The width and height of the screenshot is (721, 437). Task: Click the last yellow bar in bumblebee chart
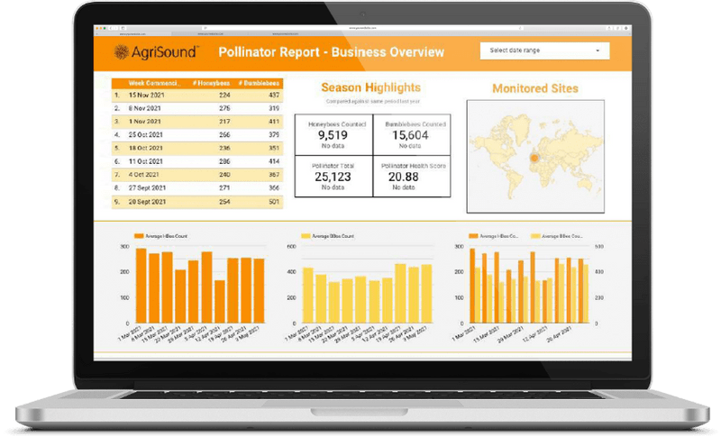(x=426, y=296)
